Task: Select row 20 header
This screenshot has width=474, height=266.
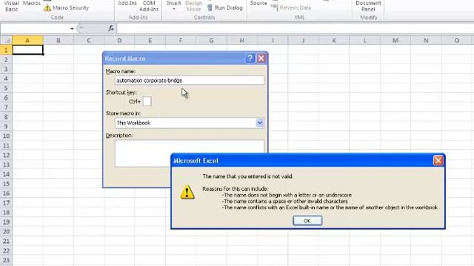Action: 6,231
